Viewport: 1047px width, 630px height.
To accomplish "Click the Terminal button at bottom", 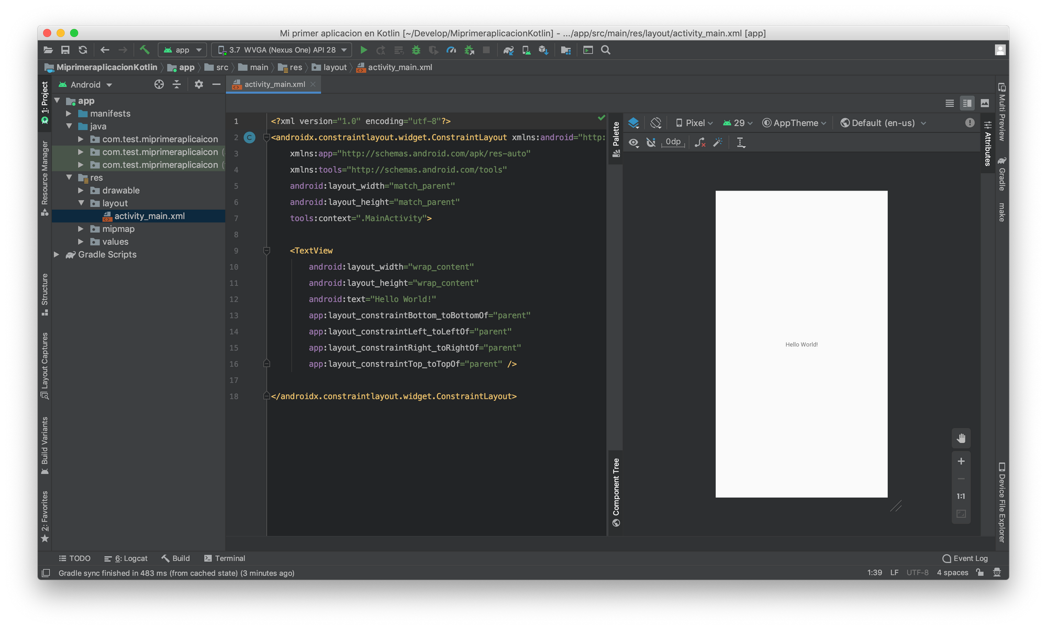I will [225, 558].
